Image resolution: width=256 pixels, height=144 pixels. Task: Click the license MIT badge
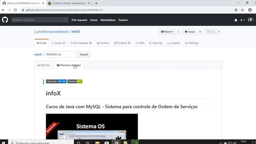click(75, 81)
